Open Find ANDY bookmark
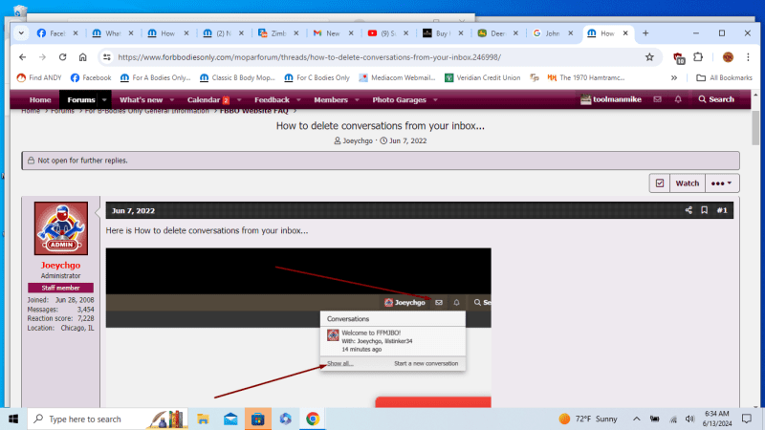 click(x=39, y=77)
